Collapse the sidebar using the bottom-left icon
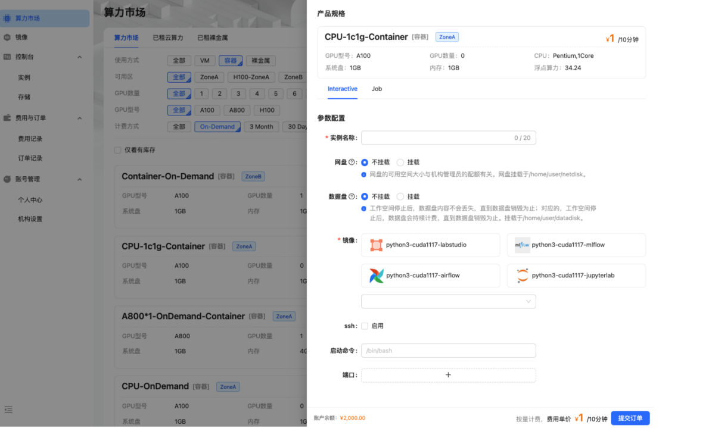715x428 pixels. pyautogui.click(x=8, y=410)
